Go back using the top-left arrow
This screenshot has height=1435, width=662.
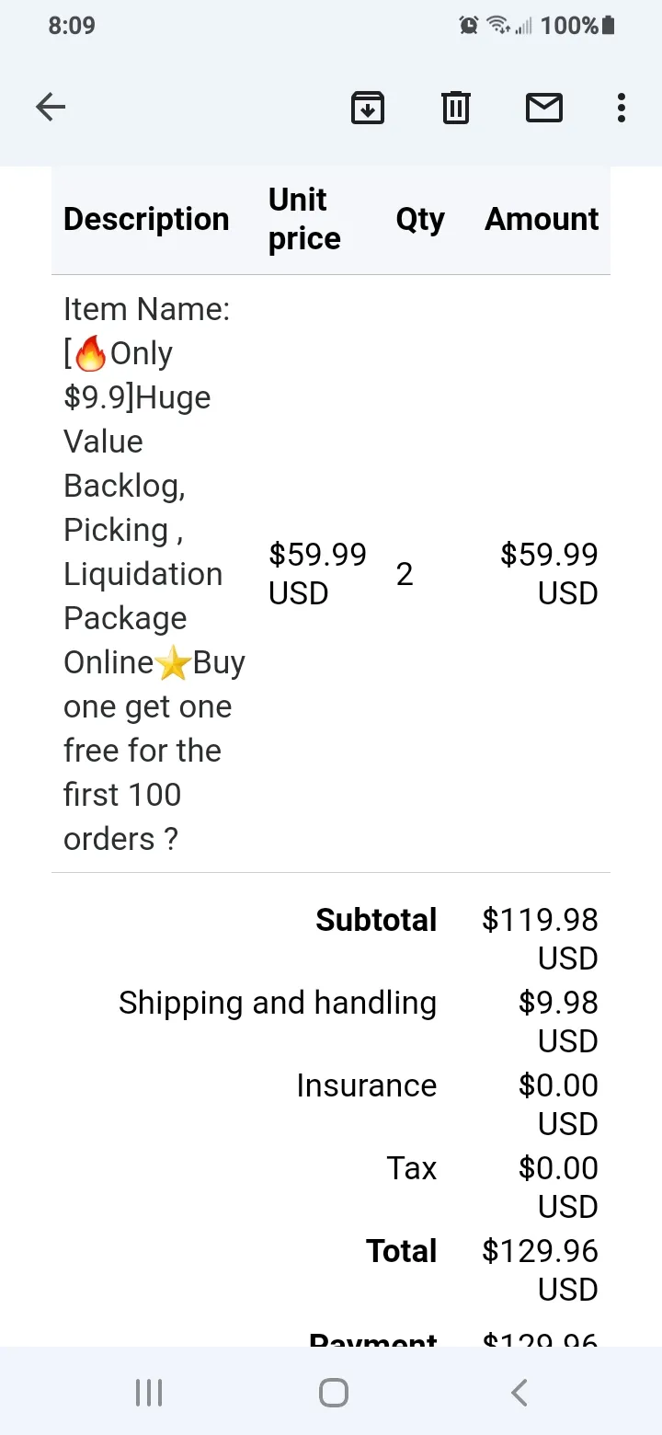51,108
